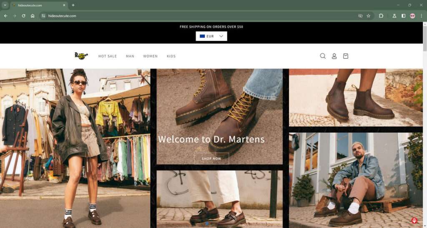Open Chrome three-dot menu
This screenshot has width=427, height=228.
coord(421,16)
